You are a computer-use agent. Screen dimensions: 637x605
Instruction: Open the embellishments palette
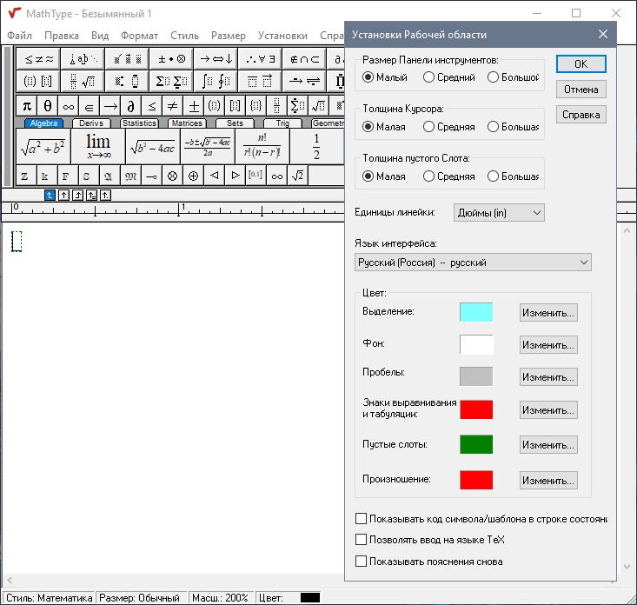127,59
